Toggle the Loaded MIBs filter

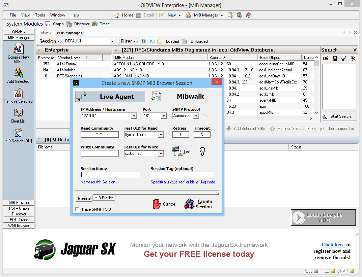click(168, 41)
